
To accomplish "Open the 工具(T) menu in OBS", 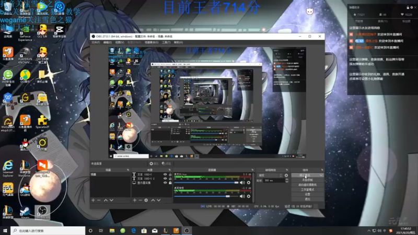I will click(166, 42).
